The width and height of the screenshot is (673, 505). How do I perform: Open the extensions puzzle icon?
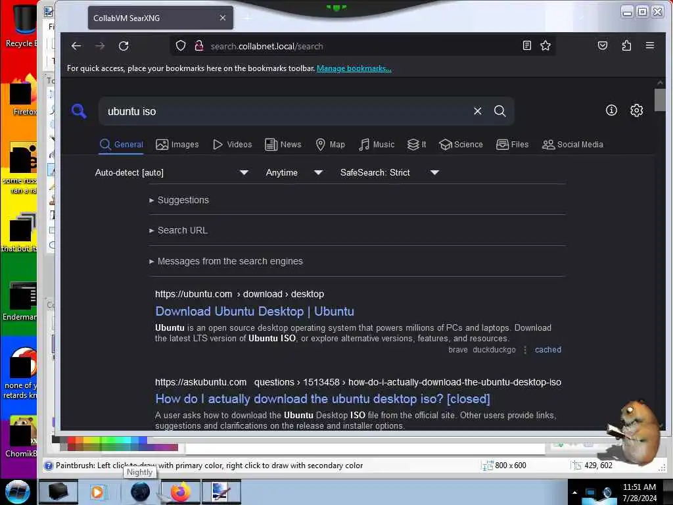point(626,45)
